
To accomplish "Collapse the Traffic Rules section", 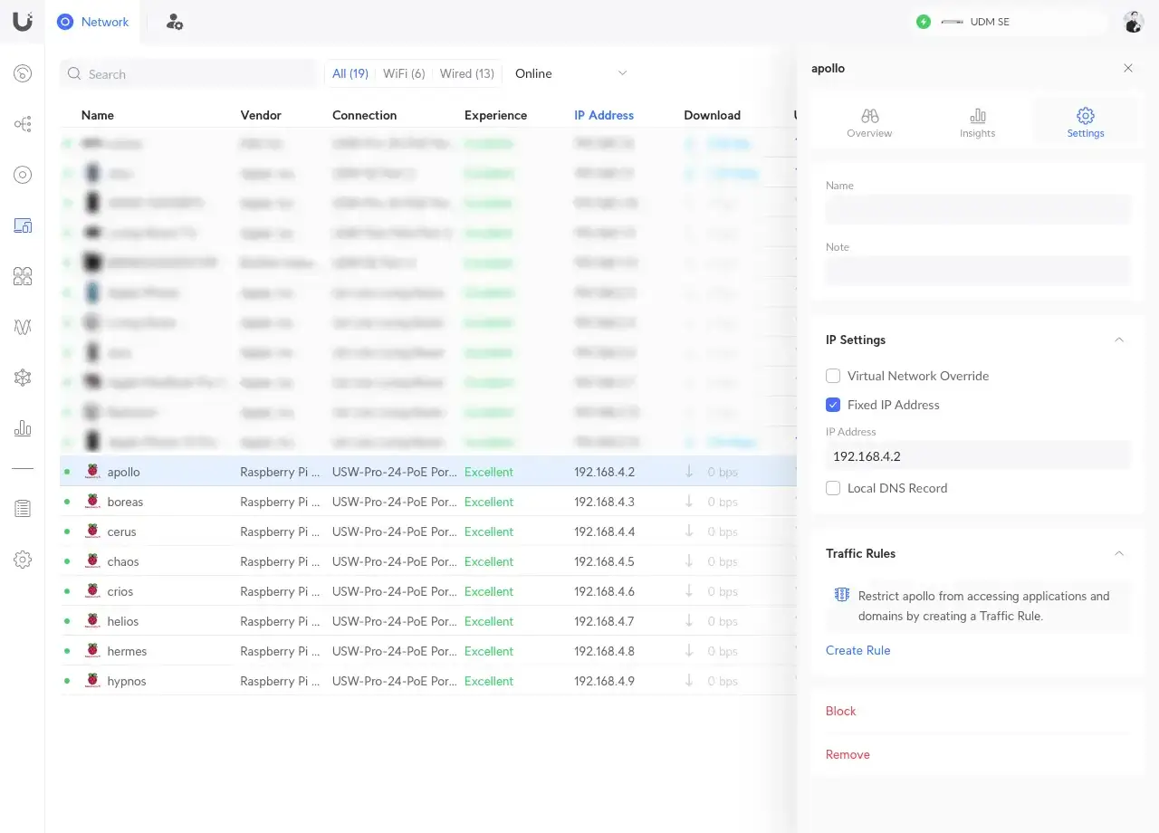I will pos(1119,553).
